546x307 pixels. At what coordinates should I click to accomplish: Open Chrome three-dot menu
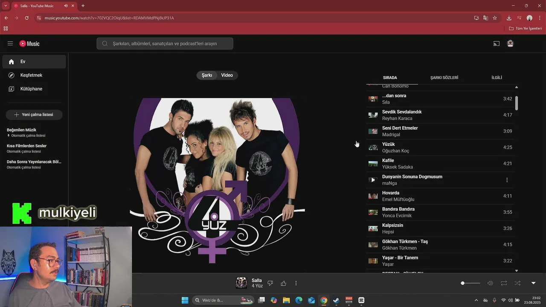540,18
